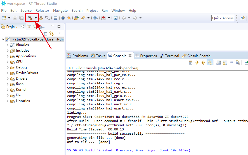Click the New project toolbar icon

4,18
